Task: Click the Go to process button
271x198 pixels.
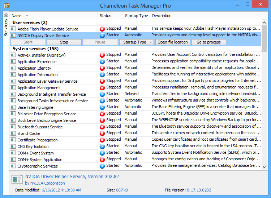Action: (x=208, y=42)
